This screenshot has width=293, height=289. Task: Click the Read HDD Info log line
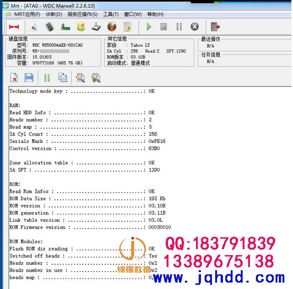82,113
